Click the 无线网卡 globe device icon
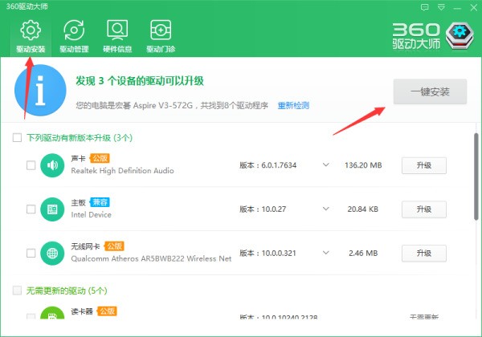 click(52, 254)
